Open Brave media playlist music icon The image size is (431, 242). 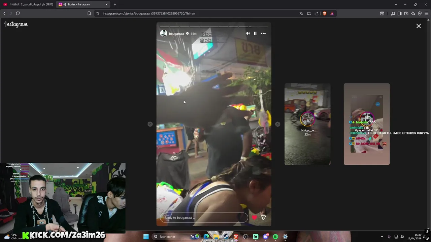(x=393, y=13)
